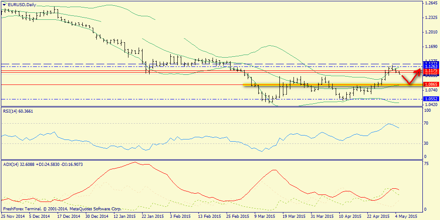Click the 1.0420 price on the axis
The width and height of the screenshot is (440, 220).
tap(430, 105)
